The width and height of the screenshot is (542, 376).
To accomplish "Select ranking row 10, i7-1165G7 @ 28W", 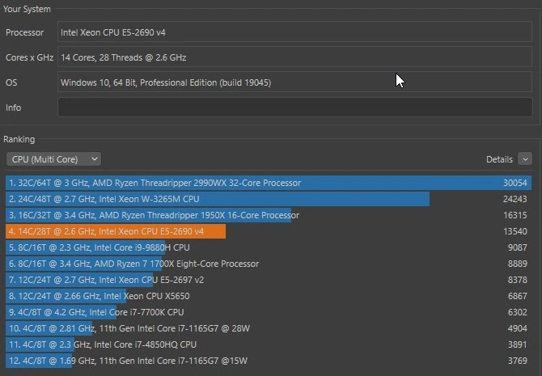I will (269, 328).
